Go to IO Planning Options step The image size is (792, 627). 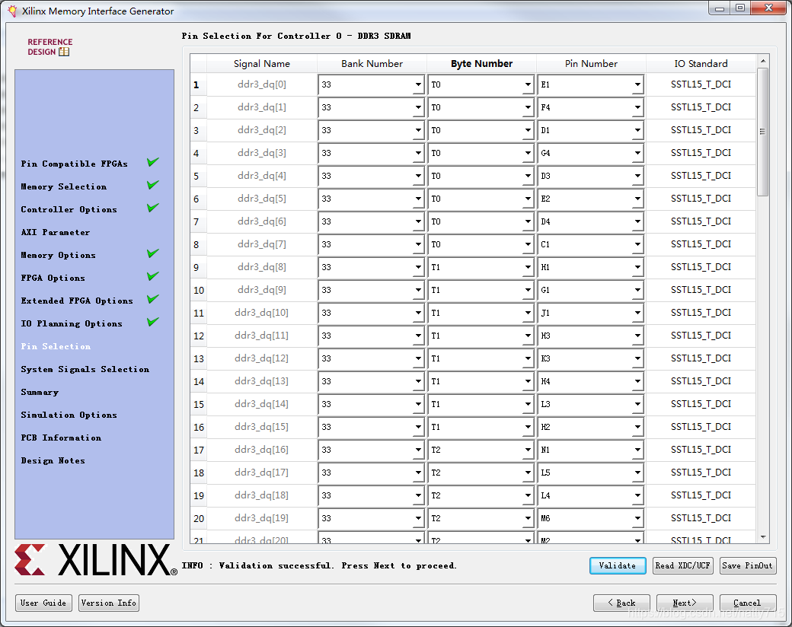click(x=72, y=323)
